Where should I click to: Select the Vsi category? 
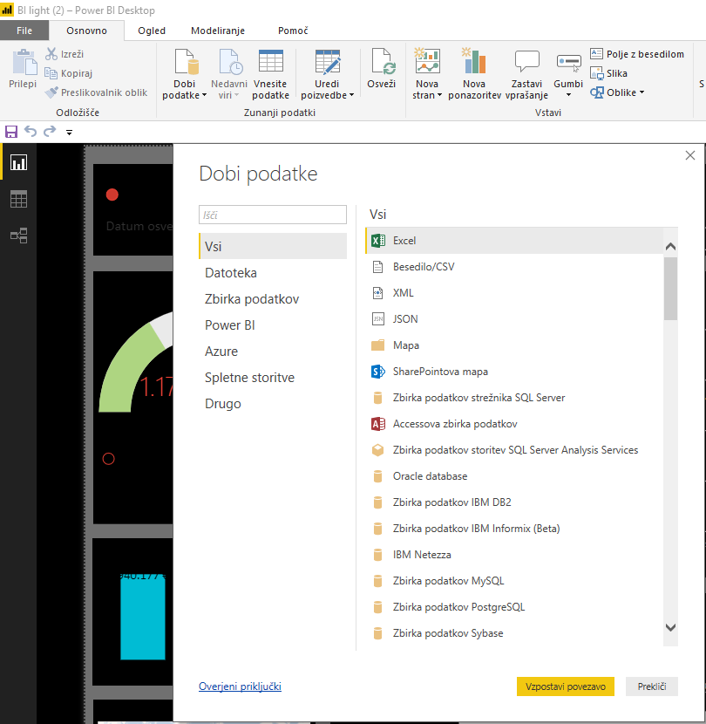point(273,246)
